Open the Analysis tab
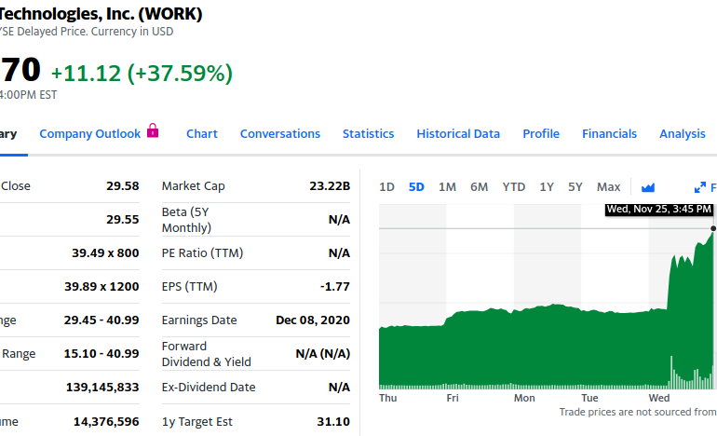 coord(682,133)
